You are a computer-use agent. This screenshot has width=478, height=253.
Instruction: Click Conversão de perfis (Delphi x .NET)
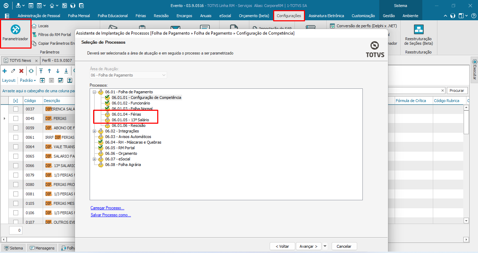coord(363,26)
